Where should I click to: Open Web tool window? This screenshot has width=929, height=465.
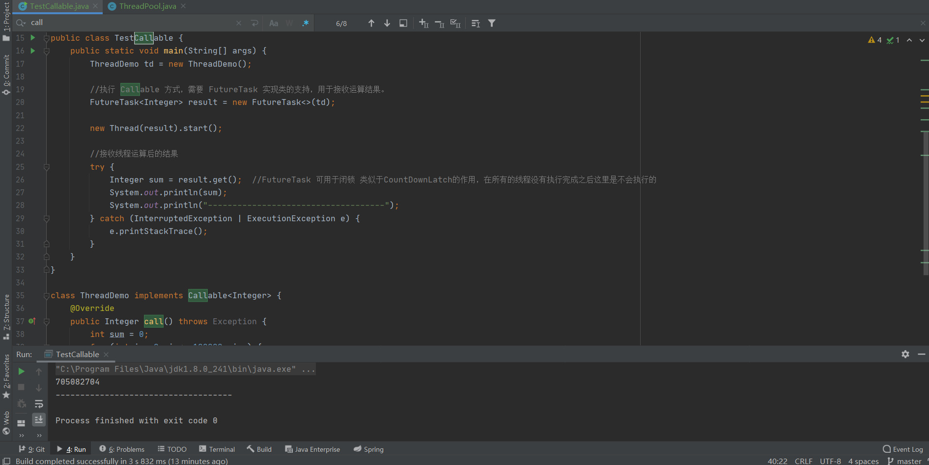click(6, 423)
